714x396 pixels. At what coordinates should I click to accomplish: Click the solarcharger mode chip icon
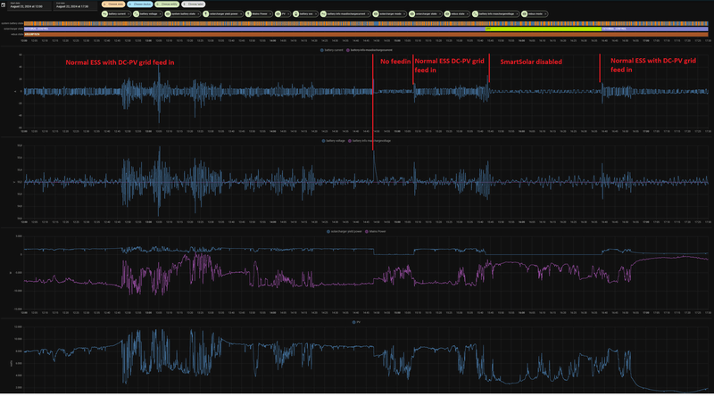tap(376, 13)
